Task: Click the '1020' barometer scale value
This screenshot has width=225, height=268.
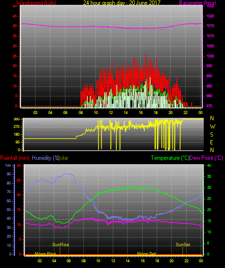Action: [211, 16]
